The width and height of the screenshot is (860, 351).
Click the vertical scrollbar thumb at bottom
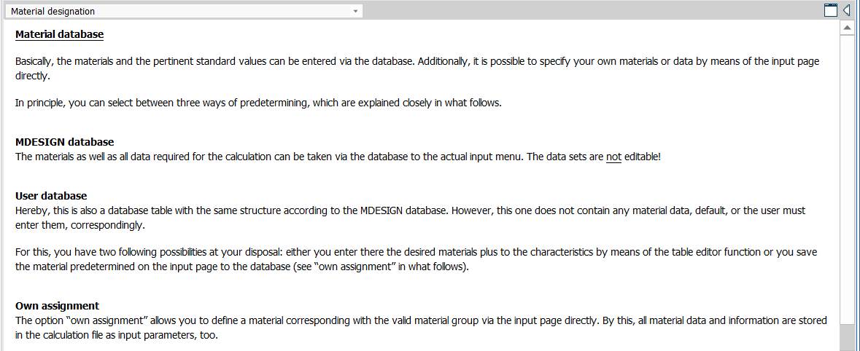[x=848, y=336]
